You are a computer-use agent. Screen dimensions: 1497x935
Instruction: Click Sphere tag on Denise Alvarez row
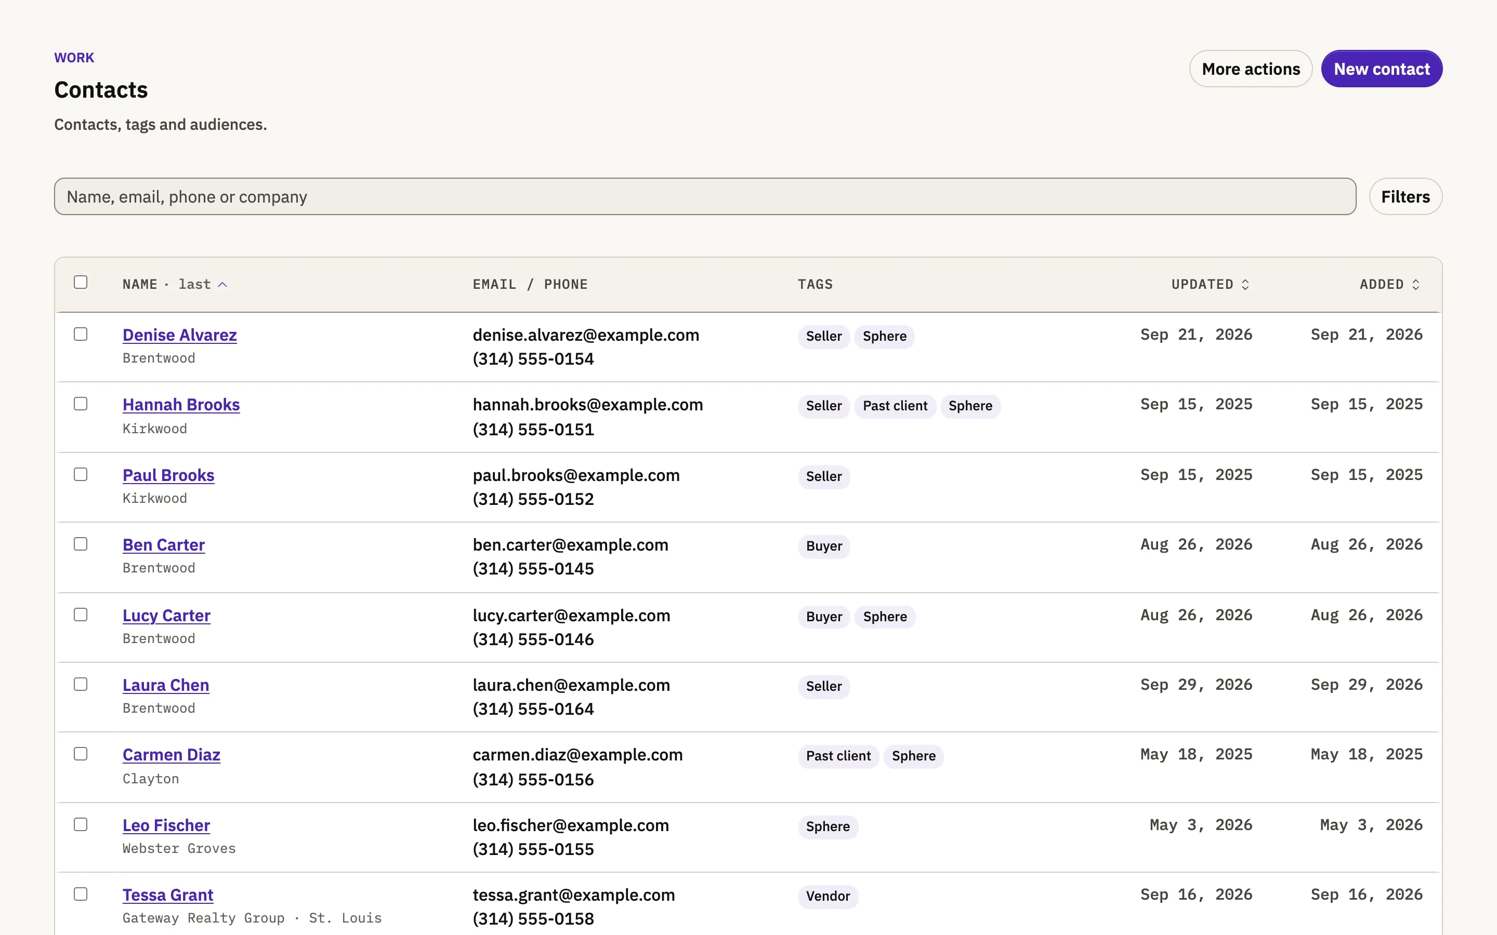click(x=885, y=337)
